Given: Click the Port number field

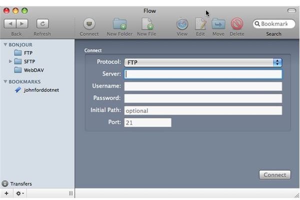Looking at the screenshot, I should coord(147,123).
